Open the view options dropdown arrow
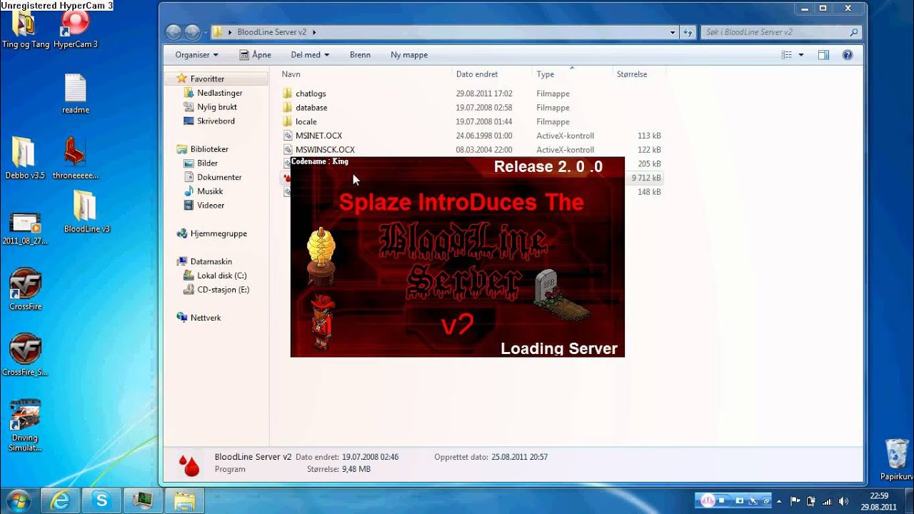The height and width of the screenshot is (514, 914). pyautogui.click(x=801, y=55)
